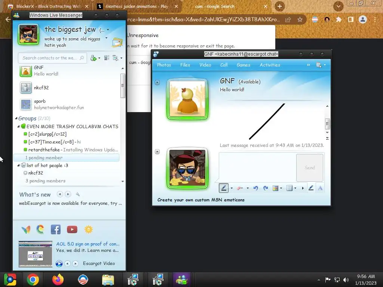Open Photos in GNF chat window
This screenshot has height=287, width=383.
[x=164, y=65]
